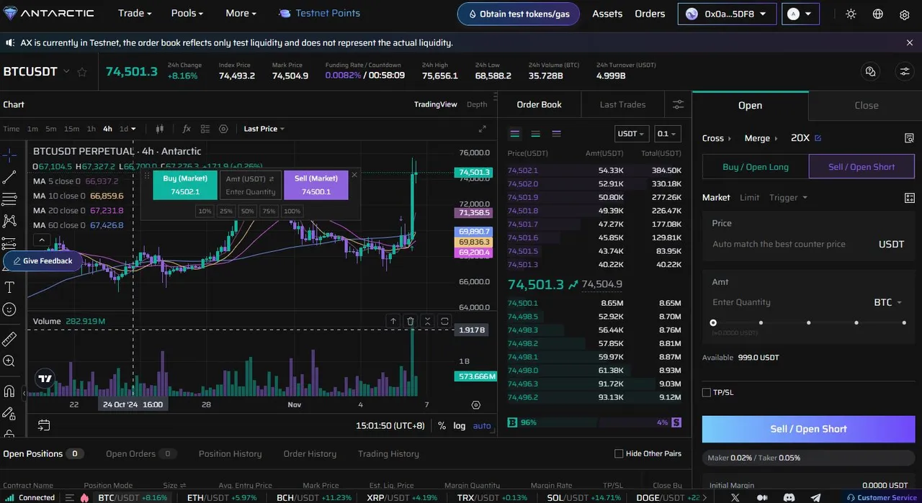Open the 0.1 price grouping dropdown
This screenshot has height=503, width=922.
click(x=667, y=134)
